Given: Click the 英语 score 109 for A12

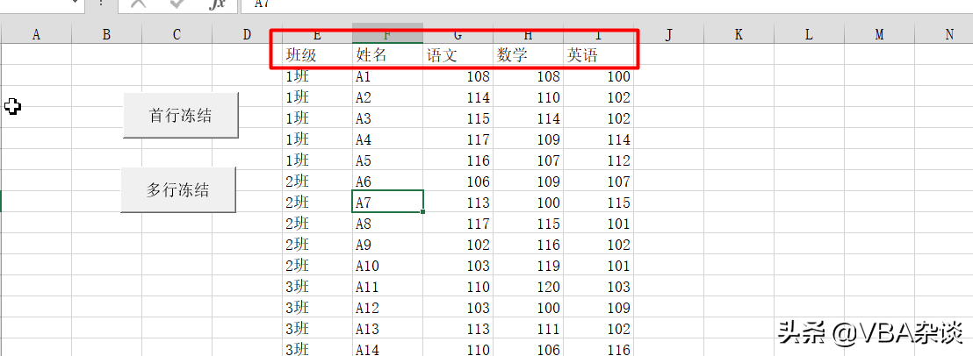Looking at the screenshot, I should [598, 308].
